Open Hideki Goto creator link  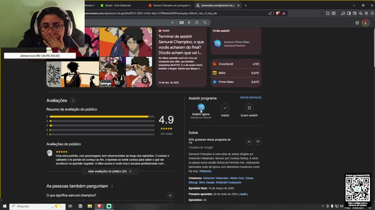237,178
